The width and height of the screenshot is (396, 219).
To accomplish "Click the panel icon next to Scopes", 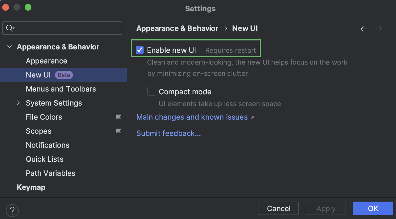I will click(118, 131).
